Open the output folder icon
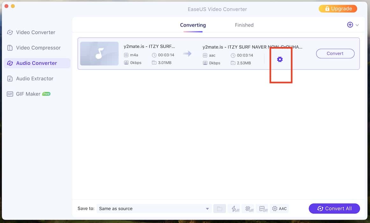The width and height of the screenshot is (370, 223). [219, 209]
